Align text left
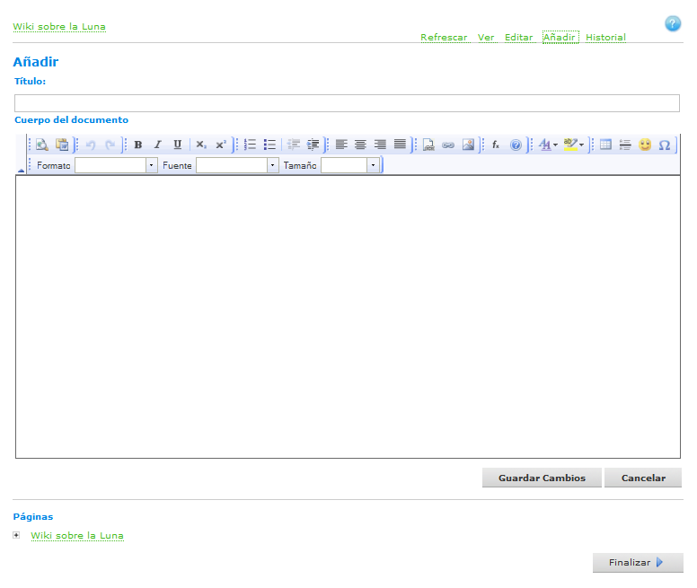This screenshot has width=697, height=588. tap(341, 145)
